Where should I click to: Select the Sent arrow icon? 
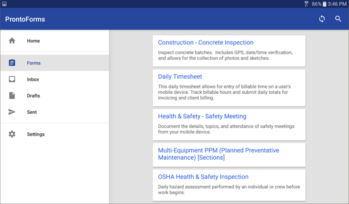[12, 112]
